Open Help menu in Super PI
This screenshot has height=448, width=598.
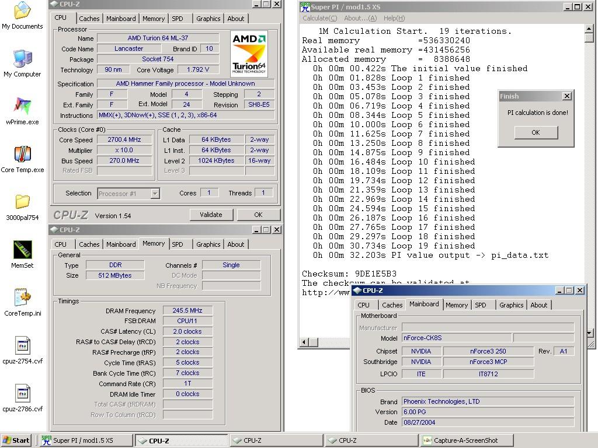[394, 18]
